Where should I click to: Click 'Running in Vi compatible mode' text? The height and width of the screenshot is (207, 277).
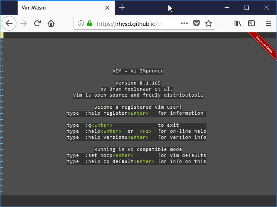[x=138, y=150]
